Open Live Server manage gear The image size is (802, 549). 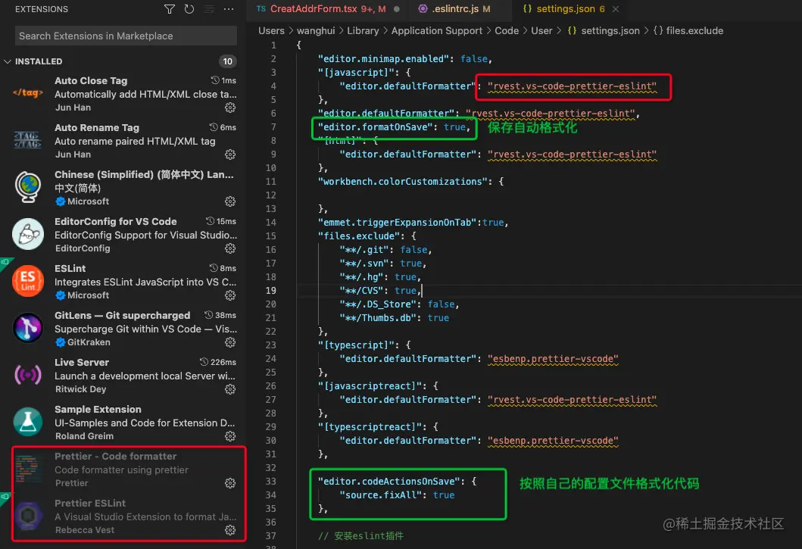230,389
